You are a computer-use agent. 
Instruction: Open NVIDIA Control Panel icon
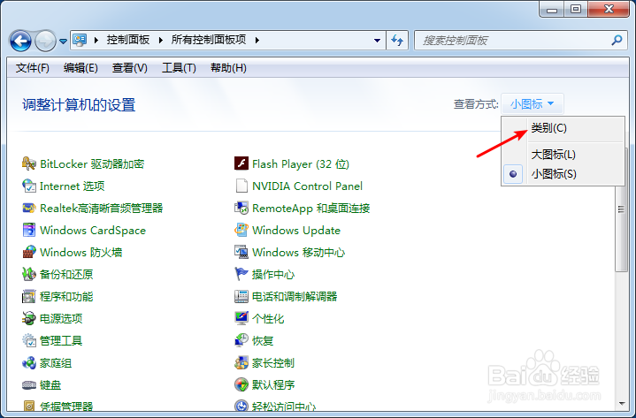click(x=241, y=186)
